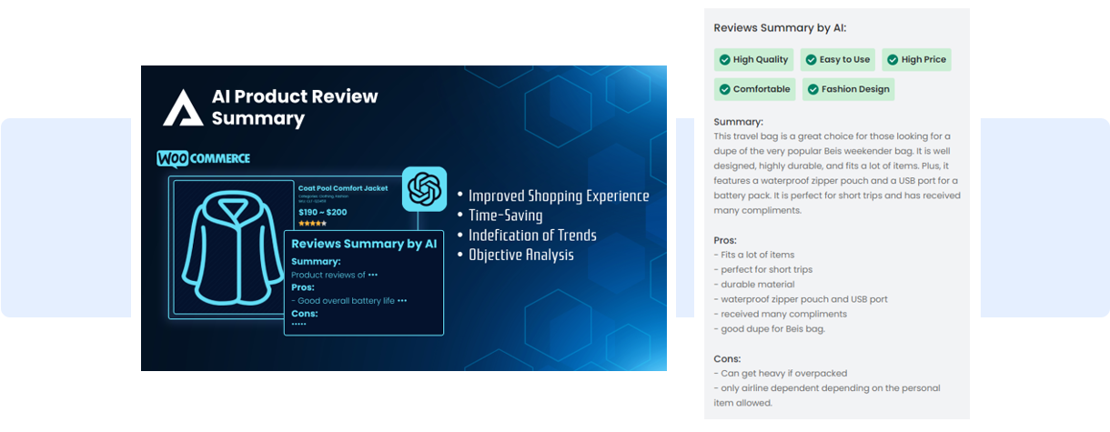Click the 'Pros:' heading in the review panel

728,240
